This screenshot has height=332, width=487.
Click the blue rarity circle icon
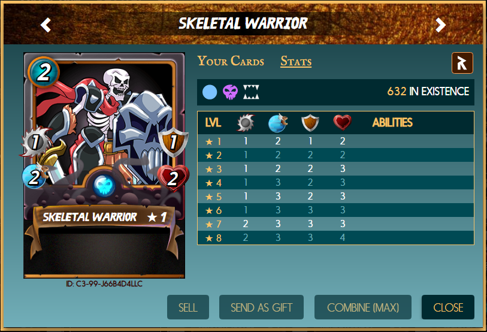210,92
